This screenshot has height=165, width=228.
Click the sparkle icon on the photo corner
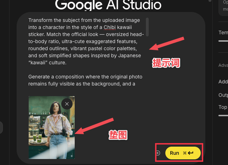coord(72,156)
